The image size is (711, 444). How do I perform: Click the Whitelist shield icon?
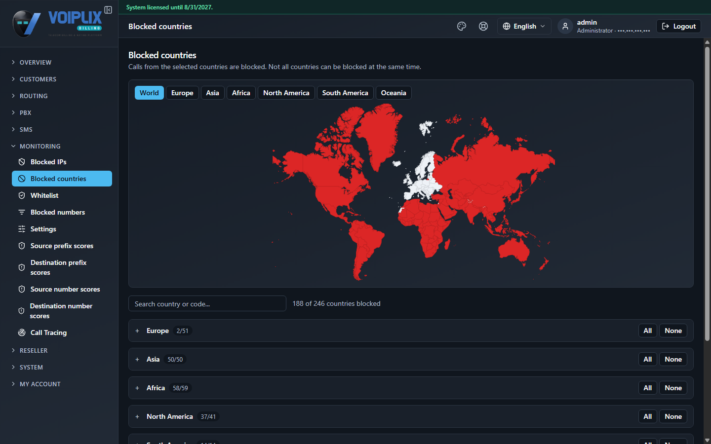[22, 195]
